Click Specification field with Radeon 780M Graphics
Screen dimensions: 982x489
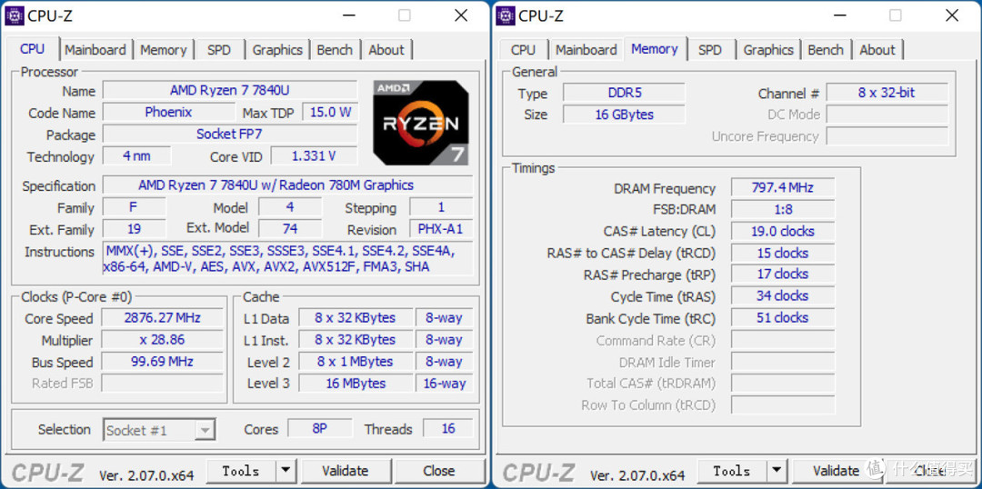[x=287, y=185]
